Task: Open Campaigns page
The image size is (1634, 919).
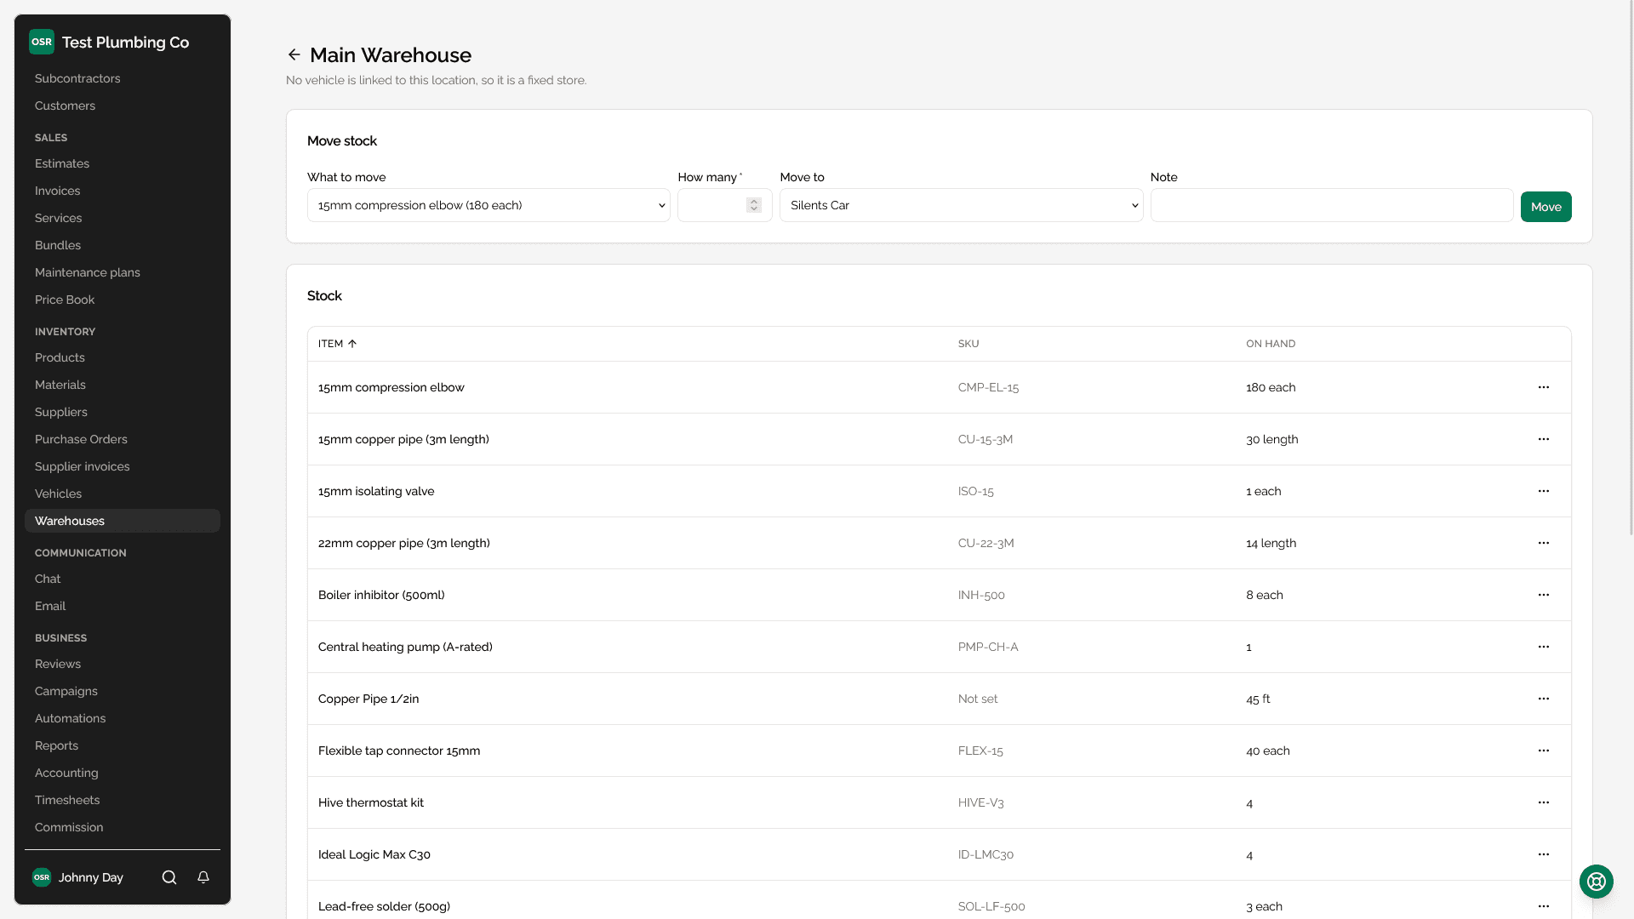Action: pos(66,691)
